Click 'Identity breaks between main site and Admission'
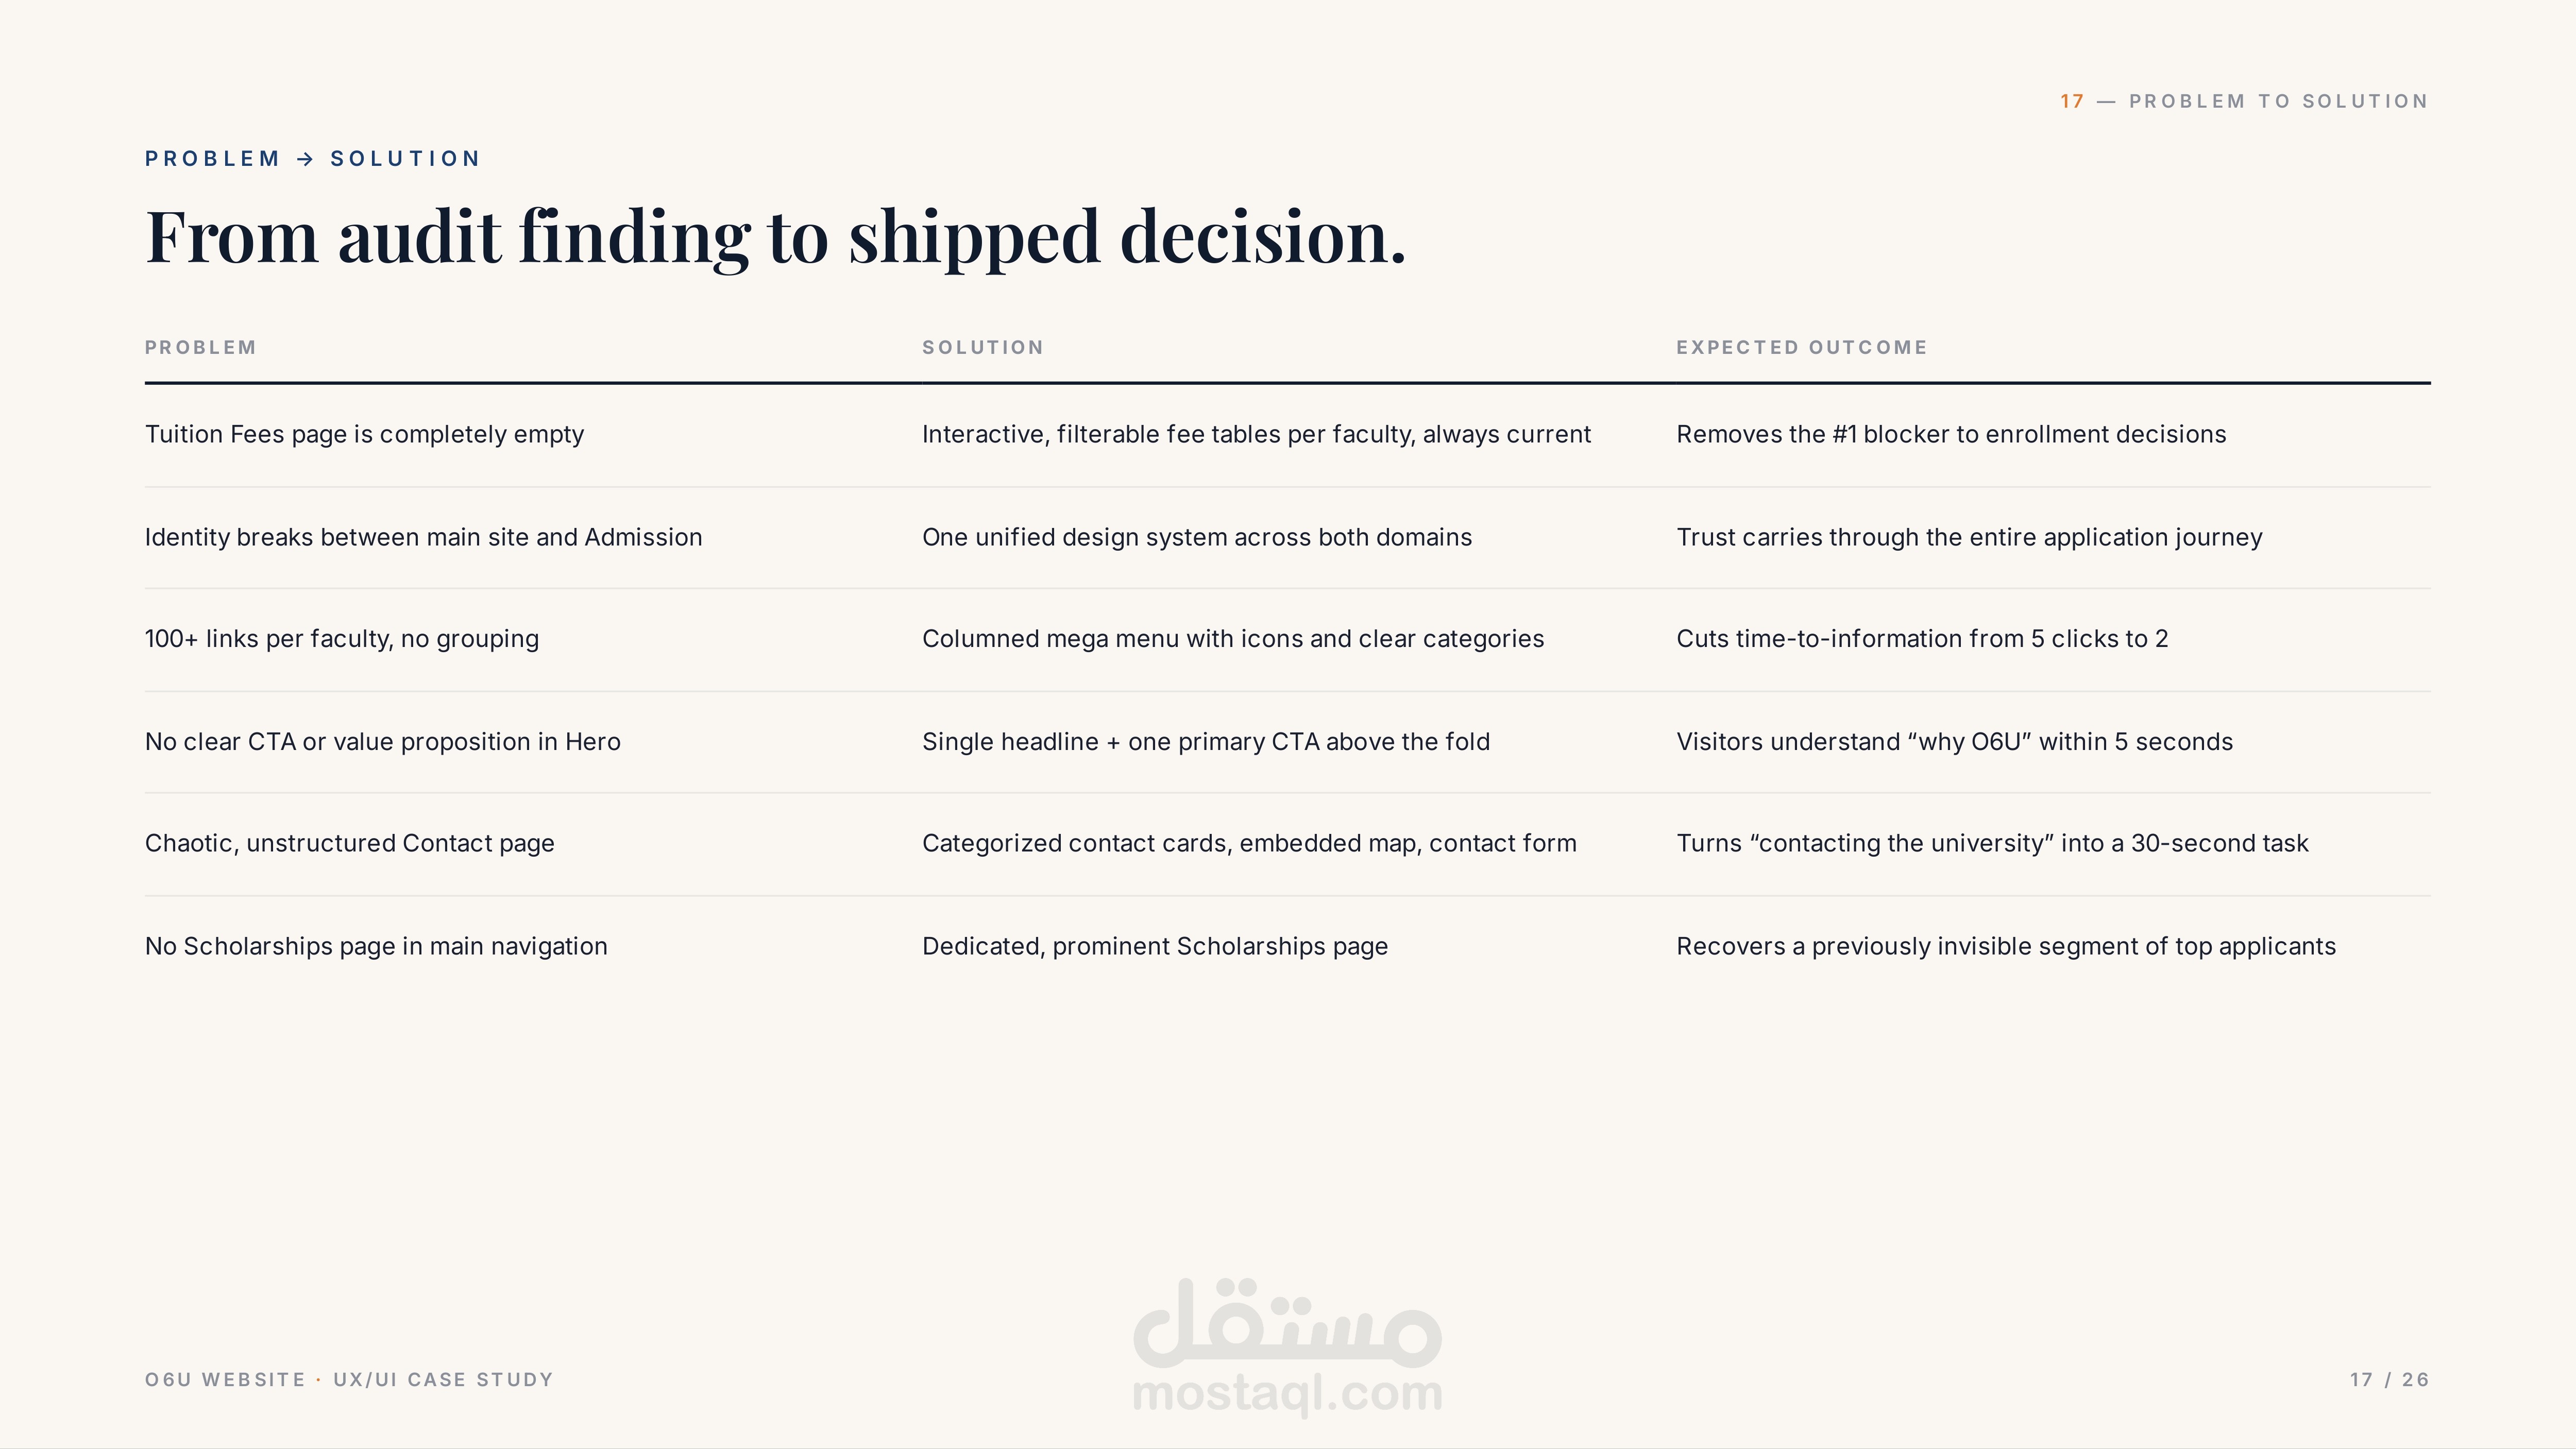Viewport: 2576px width, 1449px height. tap(424, 537)
